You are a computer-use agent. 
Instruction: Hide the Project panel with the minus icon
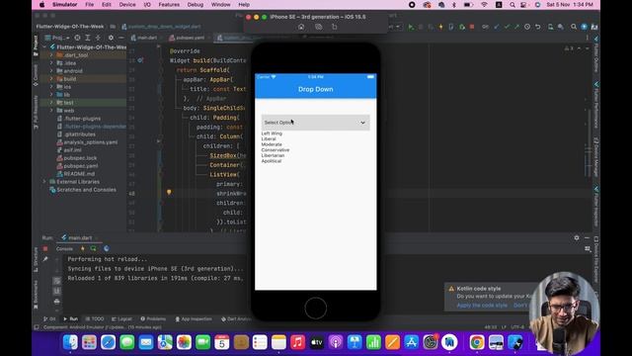pyautogui.click(x=120, y=38)
